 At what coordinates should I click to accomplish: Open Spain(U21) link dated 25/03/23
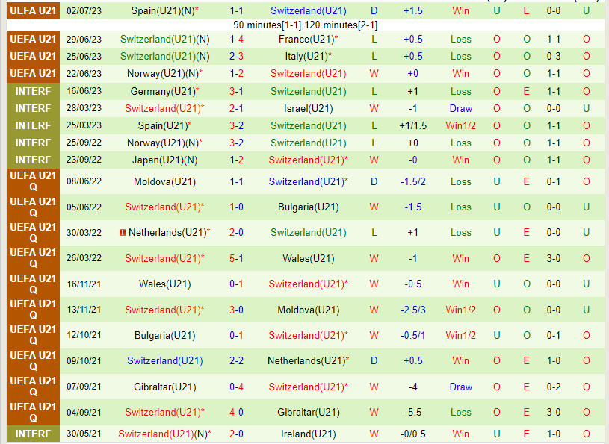pos(164,125)
